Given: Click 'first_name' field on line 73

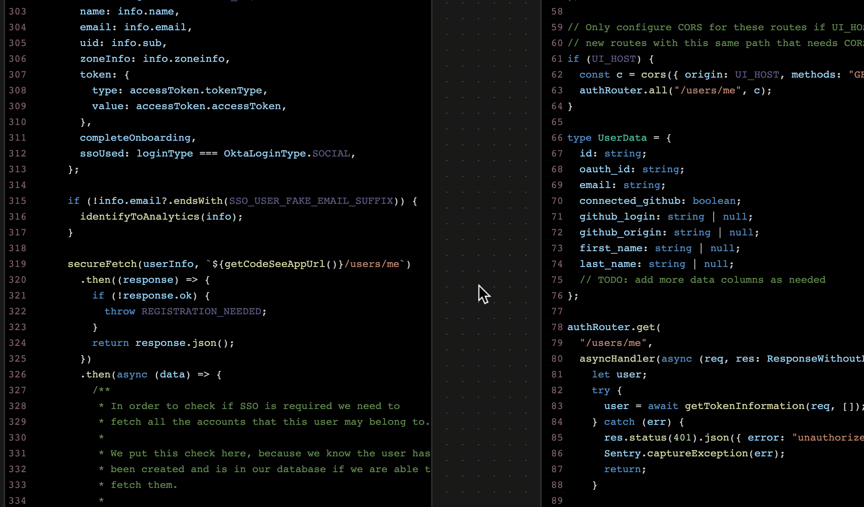Looking at the screenshot, I should (611, 248).
